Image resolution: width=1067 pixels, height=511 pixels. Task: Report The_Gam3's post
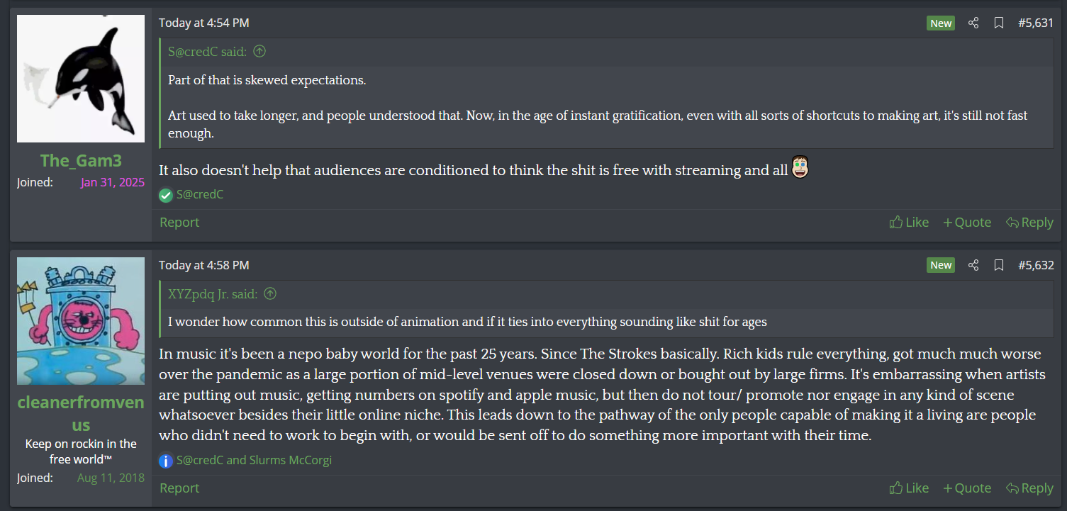pos(179,223)
